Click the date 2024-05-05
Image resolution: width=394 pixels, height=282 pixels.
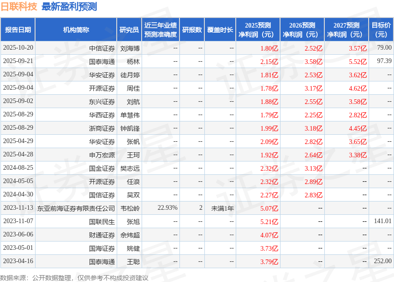[18, 181]
